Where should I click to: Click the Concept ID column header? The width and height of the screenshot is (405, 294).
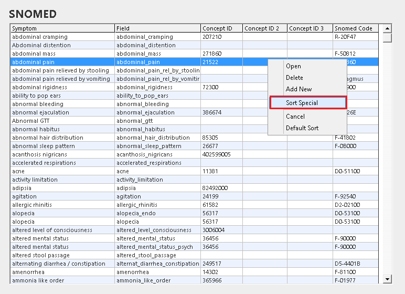coord(221,28)
